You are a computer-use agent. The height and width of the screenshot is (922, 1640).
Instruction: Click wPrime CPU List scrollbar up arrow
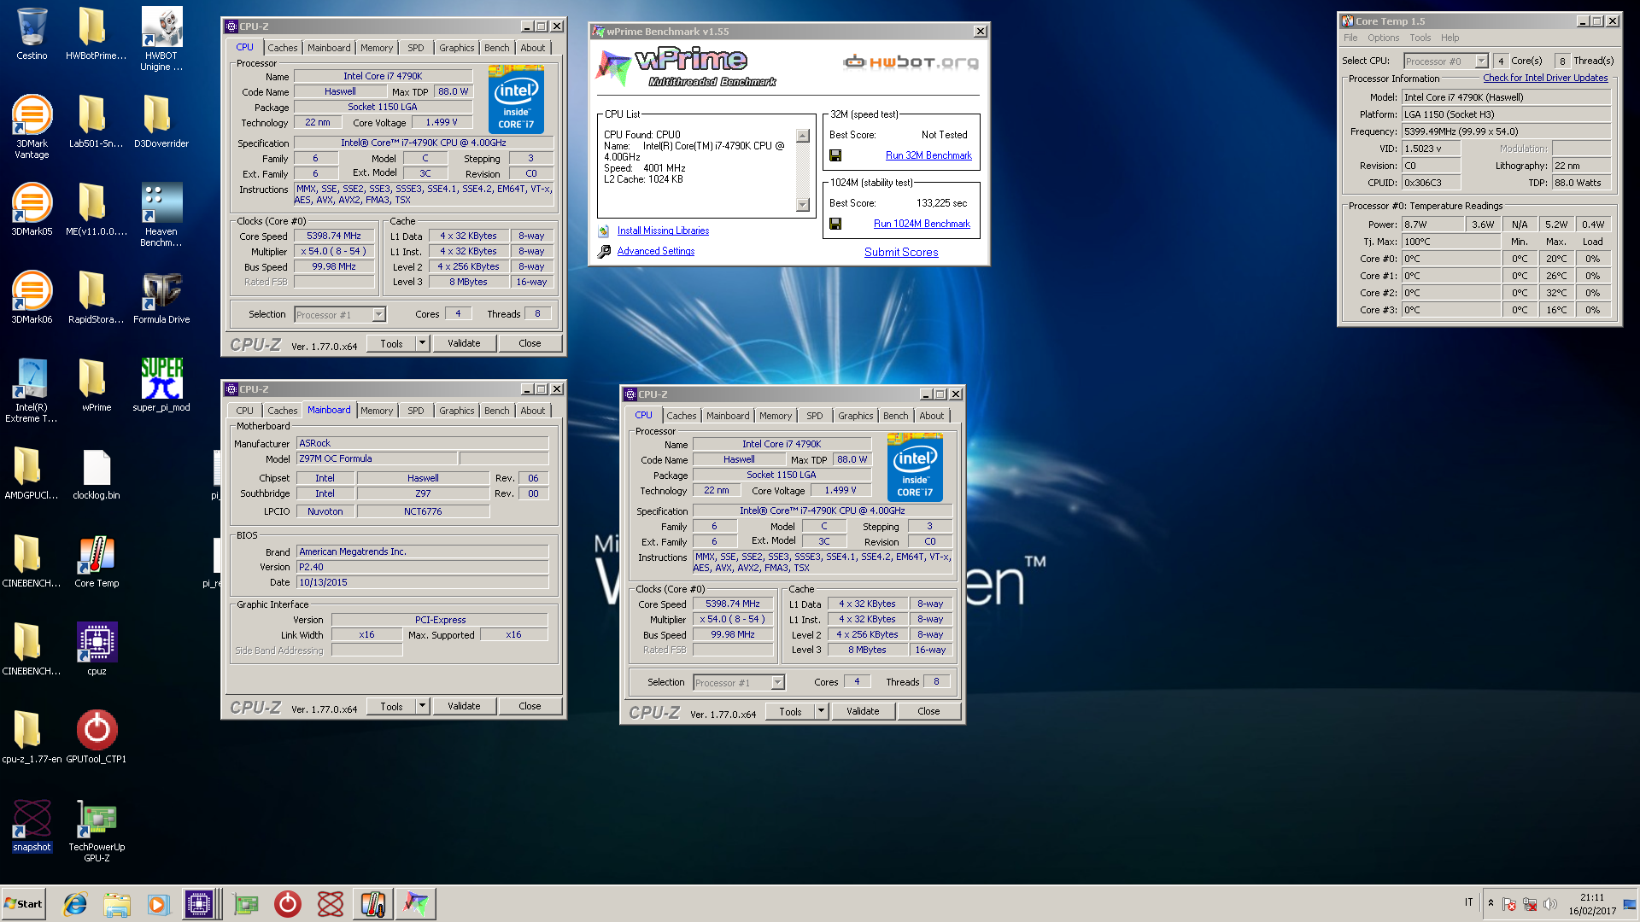802,136
